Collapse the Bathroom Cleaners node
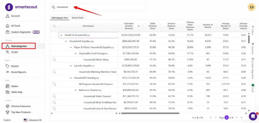The height and width of the screenshot is (123, 259). [76, 90]
